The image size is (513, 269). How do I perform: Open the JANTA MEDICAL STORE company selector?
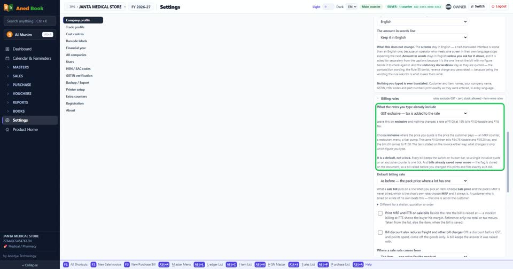[x=96, y=6]
